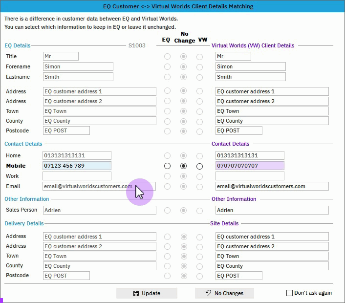Focus the Town field under Delivery Details

[x=99, y=256]
